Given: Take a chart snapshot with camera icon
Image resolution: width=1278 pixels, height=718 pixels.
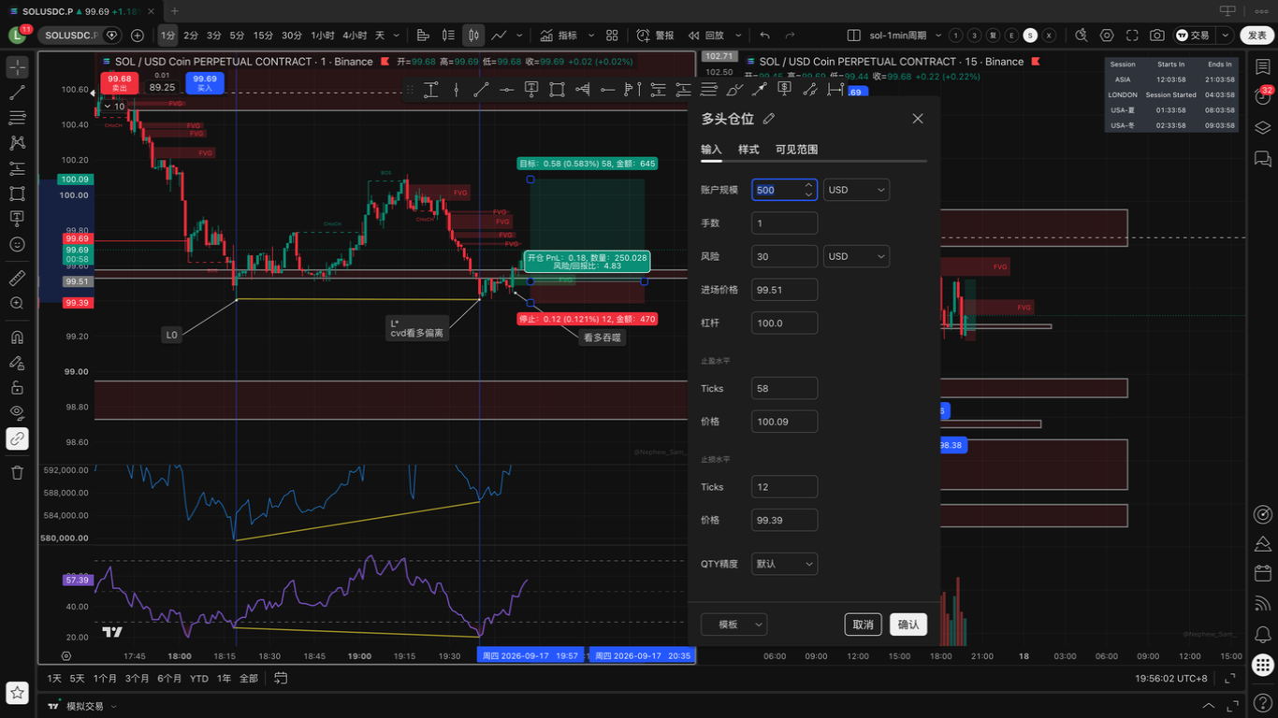Looking at the screenshot, I should click(1157, 36).
